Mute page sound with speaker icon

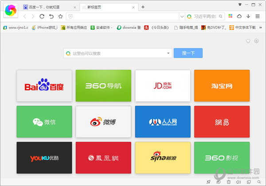(x=239, y=182)
